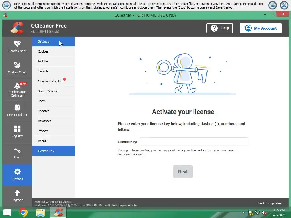Viewport: 291px width, 218px height.
Task: Open the Advanced options tab
Action: coord(54,121)
